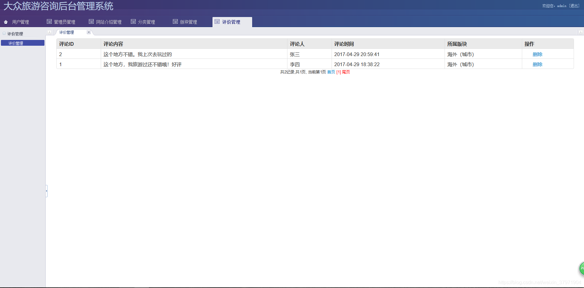Click the record count text 共2记录
The image size is (584, 288).
click(x=287, y=72)
